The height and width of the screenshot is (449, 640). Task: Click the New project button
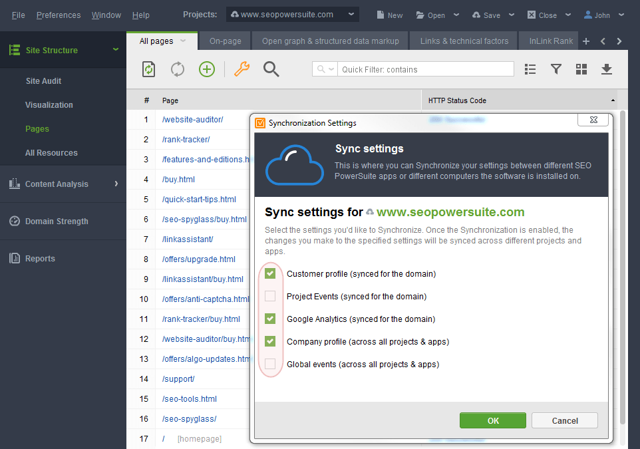(x=390, y=15)
